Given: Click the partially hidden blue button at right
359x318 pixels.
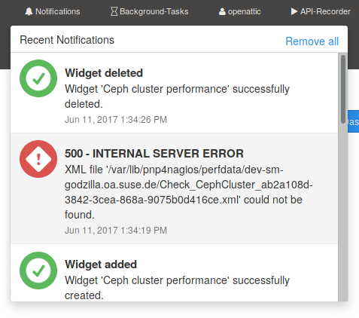Looking at the screenshot, I should pyautogui.click(x=354, y=121).
